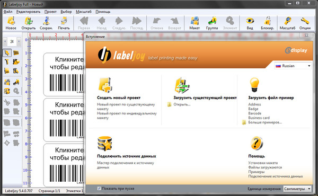Open the Масштаб menu in menu bar
The image size is (318, 196).
click(84, 12)
